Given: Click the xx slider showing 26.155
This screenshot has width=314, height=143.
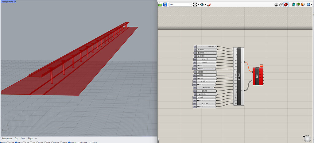Looking at the screenshot, I should 205,59.
